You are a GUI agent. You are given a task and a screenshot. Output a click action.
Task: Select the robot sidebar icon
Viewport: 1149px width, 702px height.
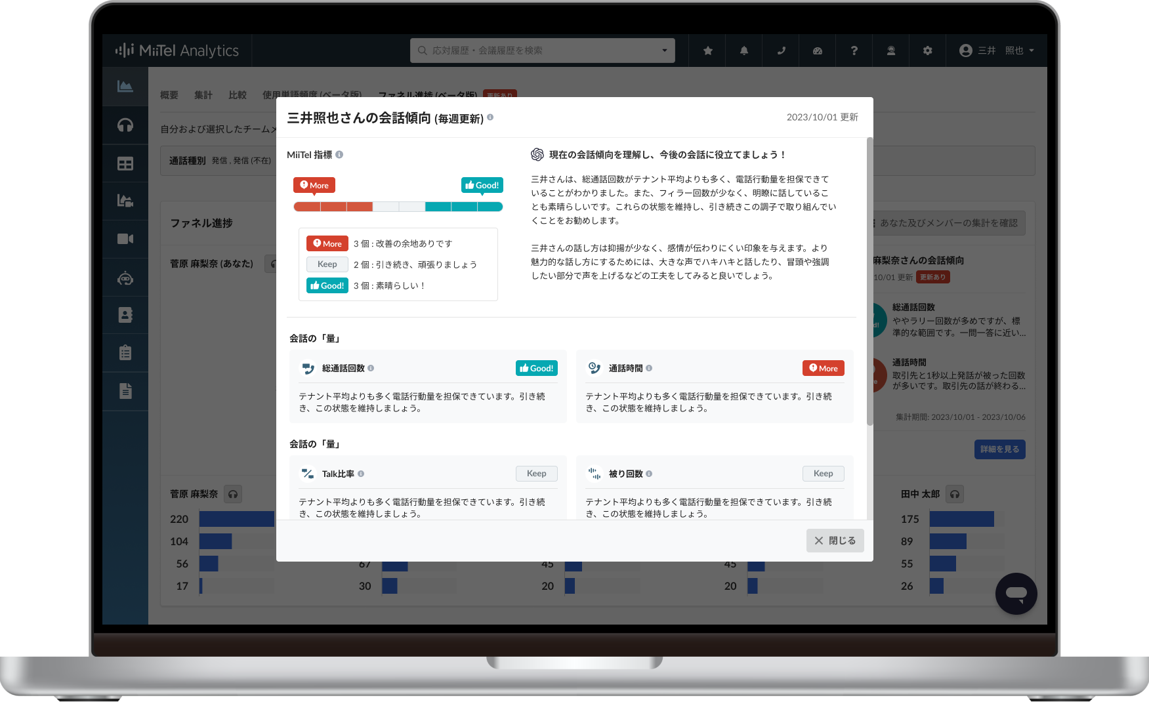coord(125,278)
